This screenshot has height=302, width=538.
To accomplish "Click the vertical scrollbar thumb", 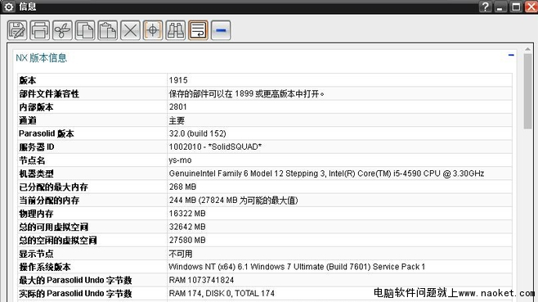I will coord(527,92).
